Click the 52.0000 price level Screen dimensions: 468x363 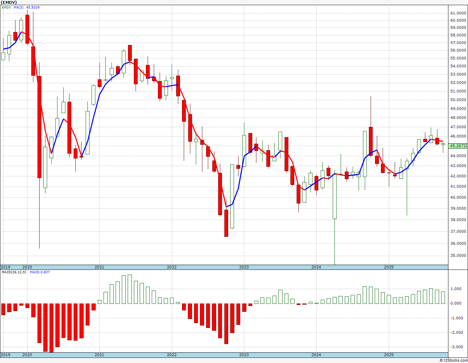pyautogui.click(x=458, y=82)
